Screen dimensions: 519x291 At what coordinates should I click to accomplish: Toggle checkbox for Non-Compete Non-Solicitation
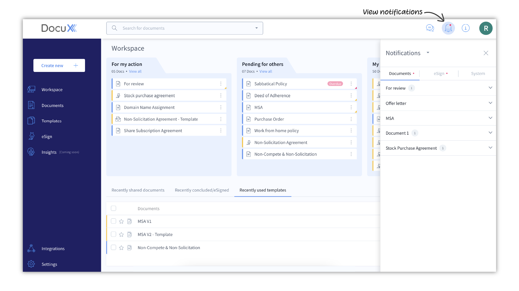(114, 248)
